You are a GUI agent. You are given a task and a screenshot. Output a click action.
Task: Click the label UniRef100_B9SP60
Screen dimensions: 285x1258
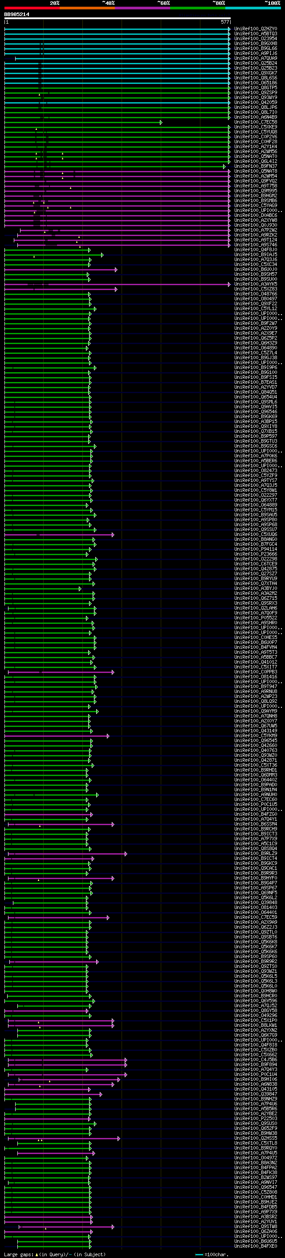tap(256, 957)
